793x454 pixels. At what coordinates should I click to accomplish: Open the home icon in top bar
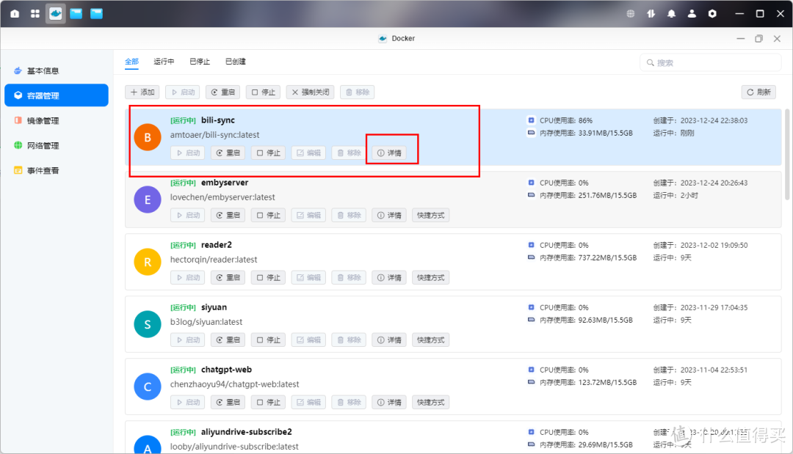coord(15,14)
